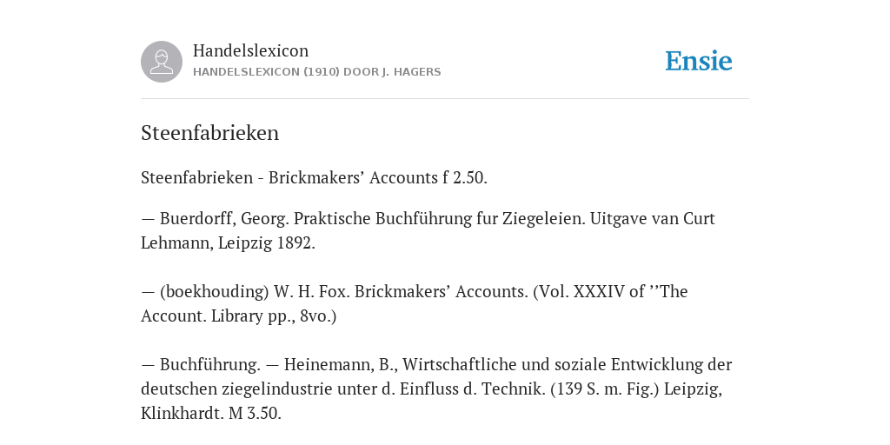Click the horizontal divider below the header
The width and height of the screenshot is (890, 445).
pos(445,99)
